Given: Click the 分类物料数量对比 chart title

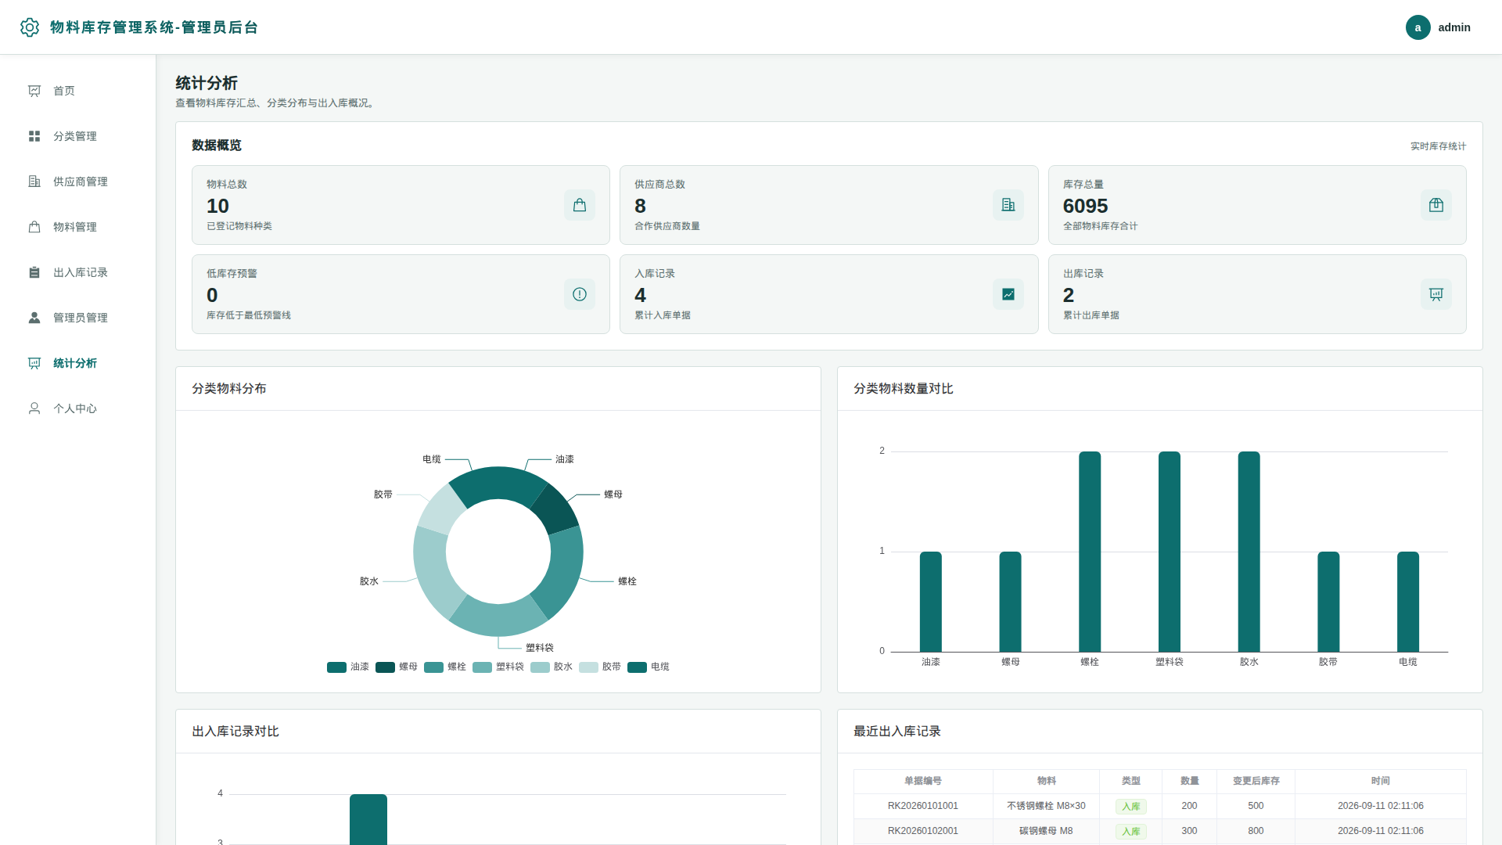Looking at the screenshot, I should 904,389.
